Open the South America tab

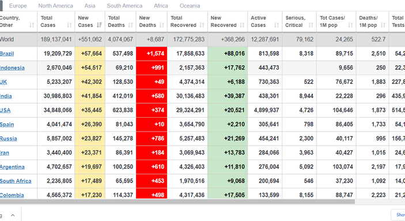coord(124,6)
